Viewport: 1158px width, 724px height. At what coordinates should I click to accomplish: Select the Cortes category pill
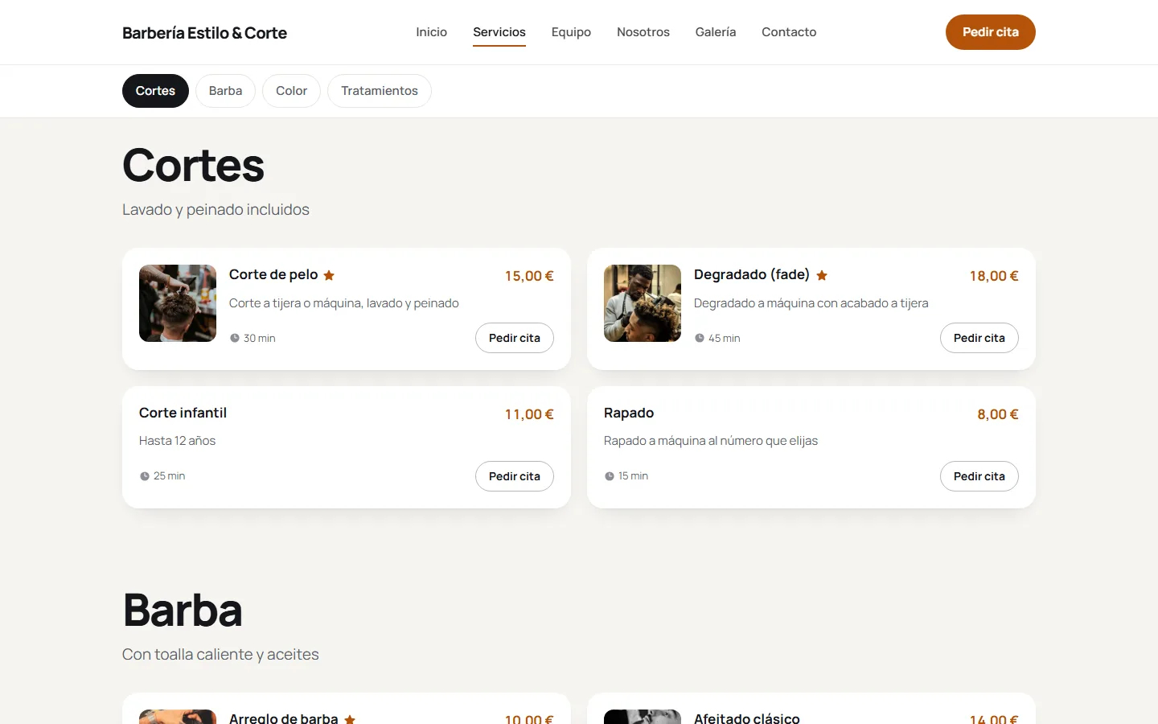[x=155, y=91]
